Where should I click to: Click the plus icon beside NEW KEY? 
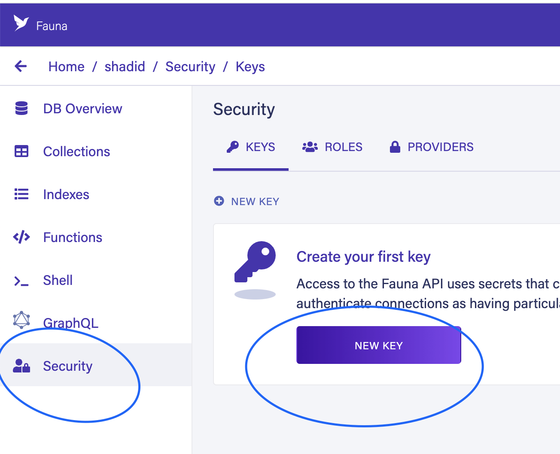[219, 201]
